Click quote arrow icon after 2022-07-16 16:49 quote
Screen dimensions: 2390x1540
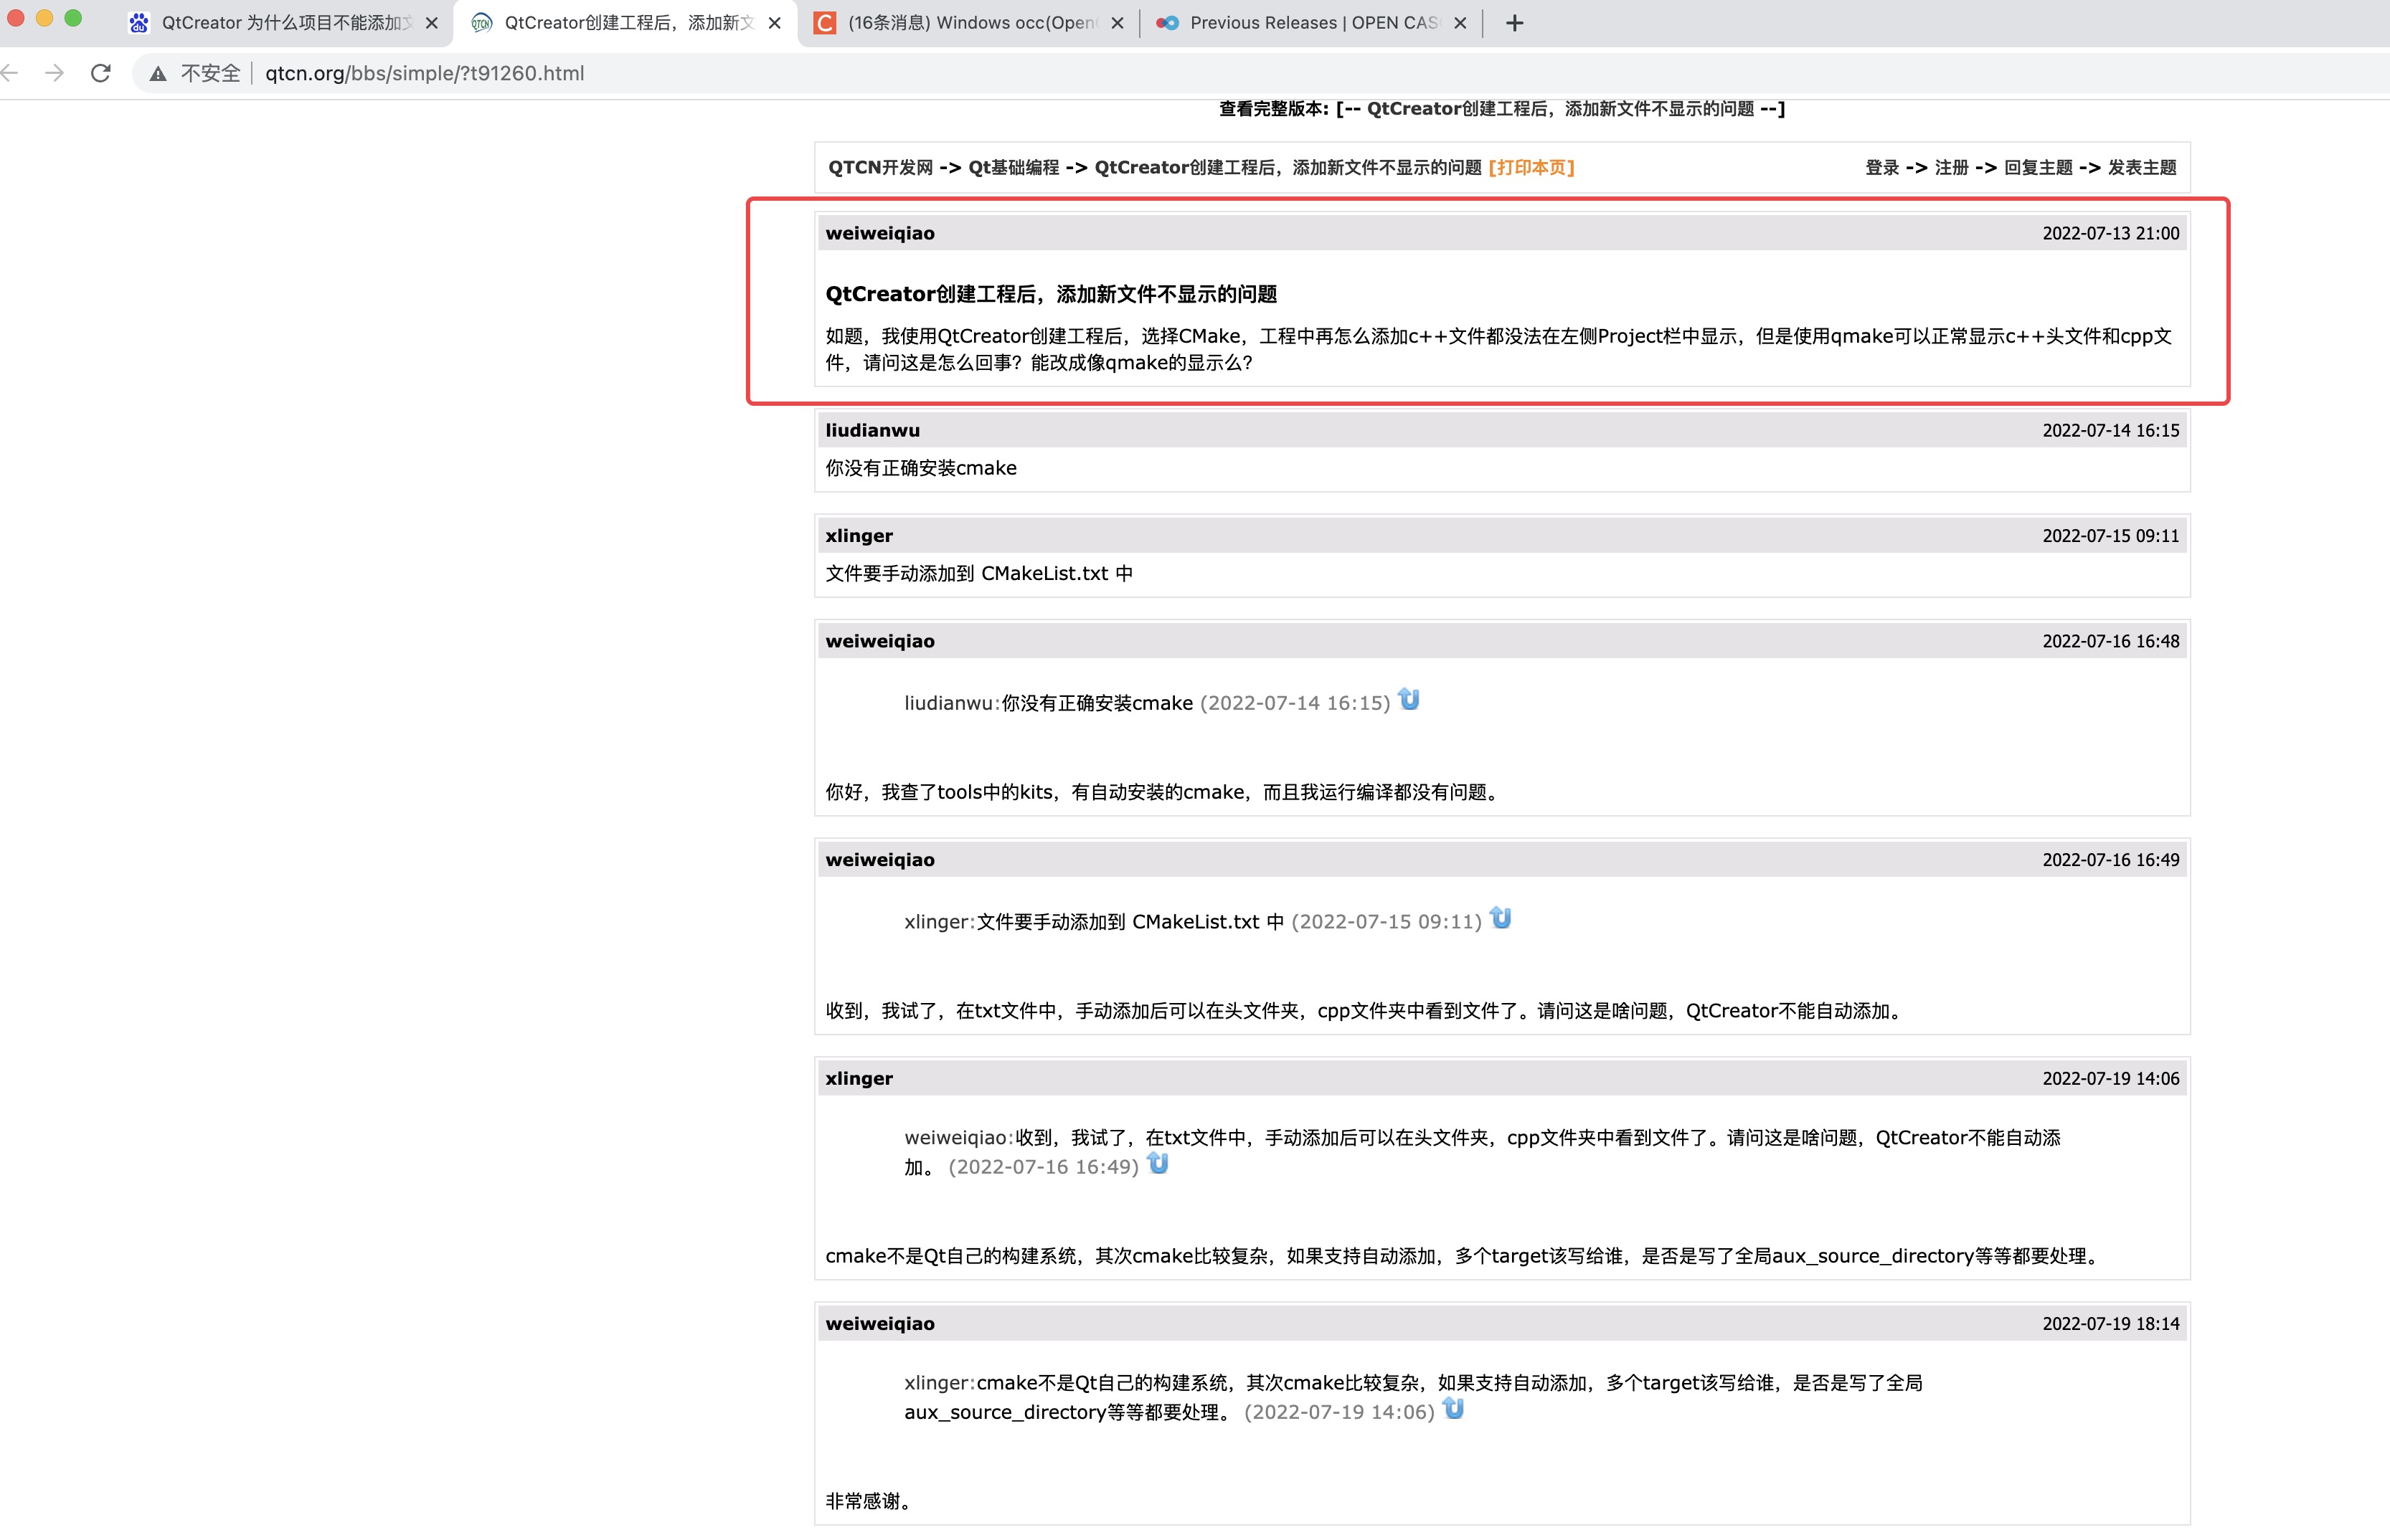tap(1158, 1163)
